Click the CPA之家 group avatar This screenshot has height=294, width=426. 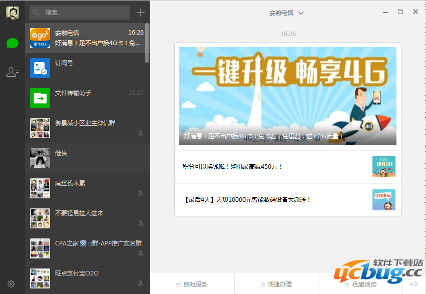point(40,248)
